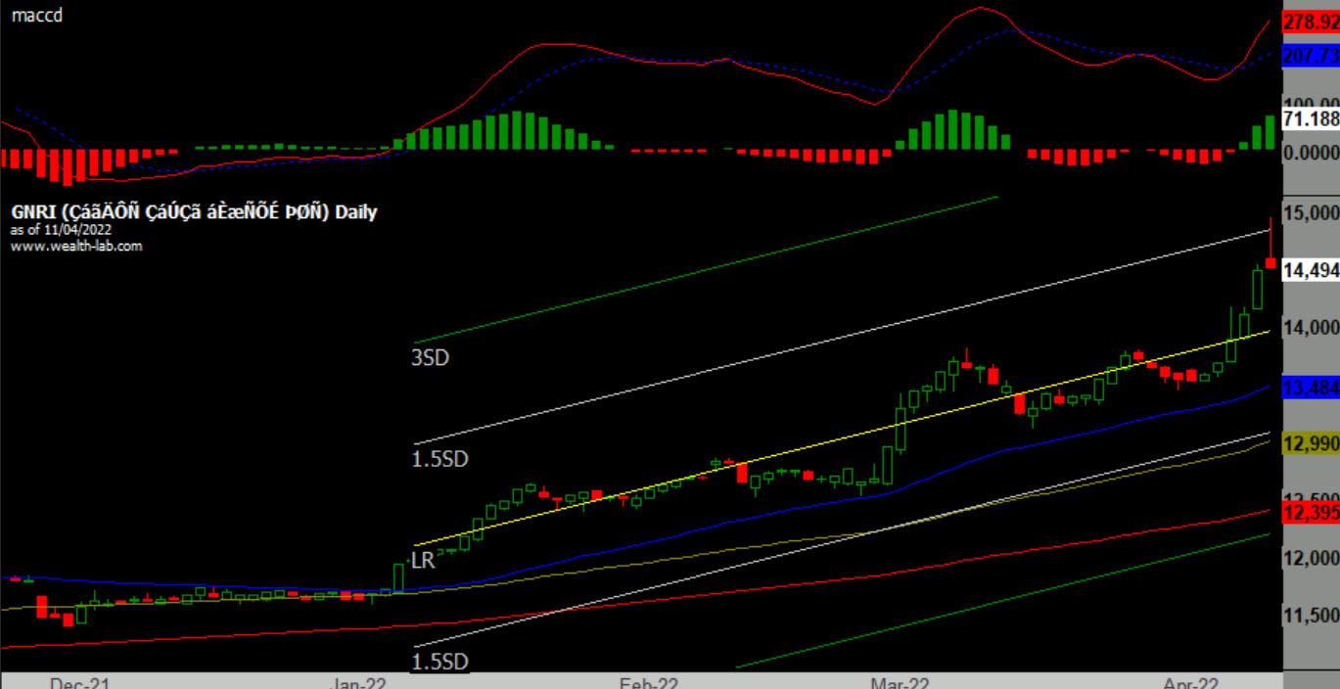Click the red 278.92 MACD value label

pos(1311,21)
